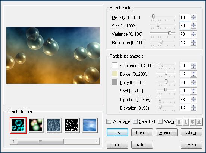Increase Density value with up spinner
Viewport: 206px width, 153px height.
[194, 16]
